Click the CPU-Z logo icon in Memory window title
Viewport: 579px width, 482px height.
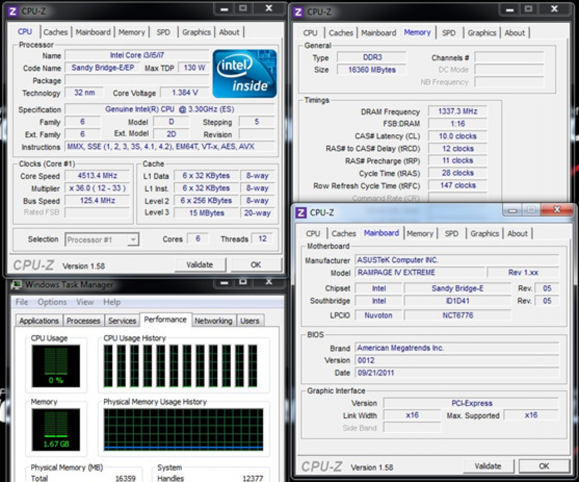coord(298,11)
